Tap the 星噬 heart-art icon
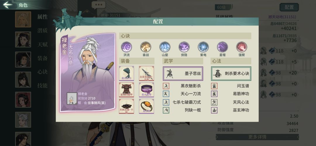The width and height of the screenshot is (316, 146). point(222,47)
